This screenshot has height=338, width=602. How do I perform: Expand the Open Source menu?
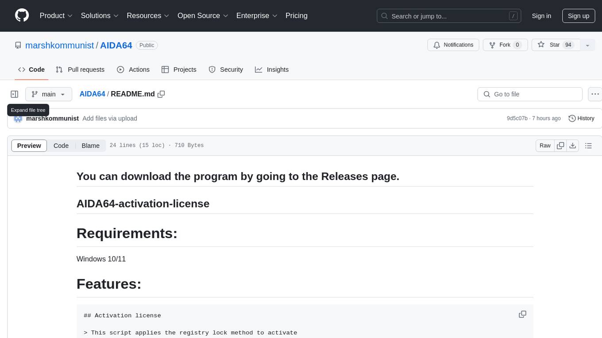point(203,15)
